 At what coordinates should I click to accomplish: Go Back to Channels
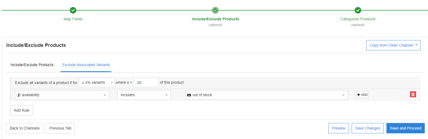click(25, 128)
